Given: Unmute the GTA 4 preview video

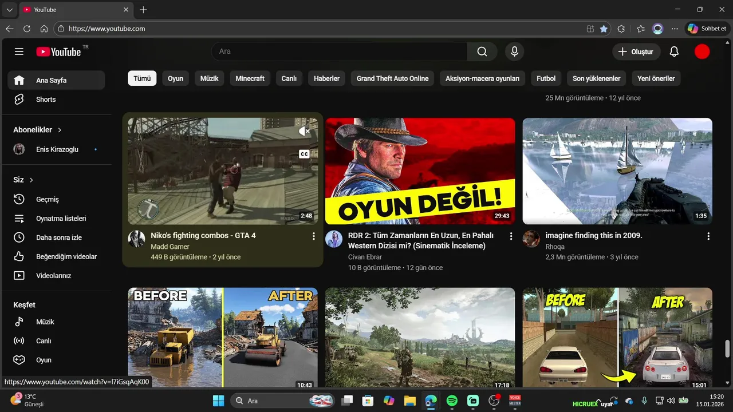Looking at the screenshot, I should coord(304,131).
